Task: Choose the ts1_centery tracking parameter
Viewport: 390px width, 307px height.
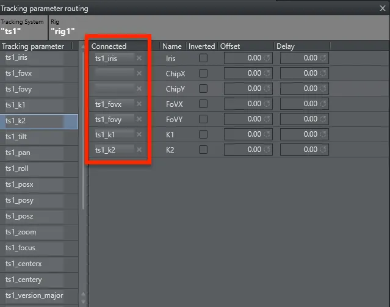Action: point(39,280)
